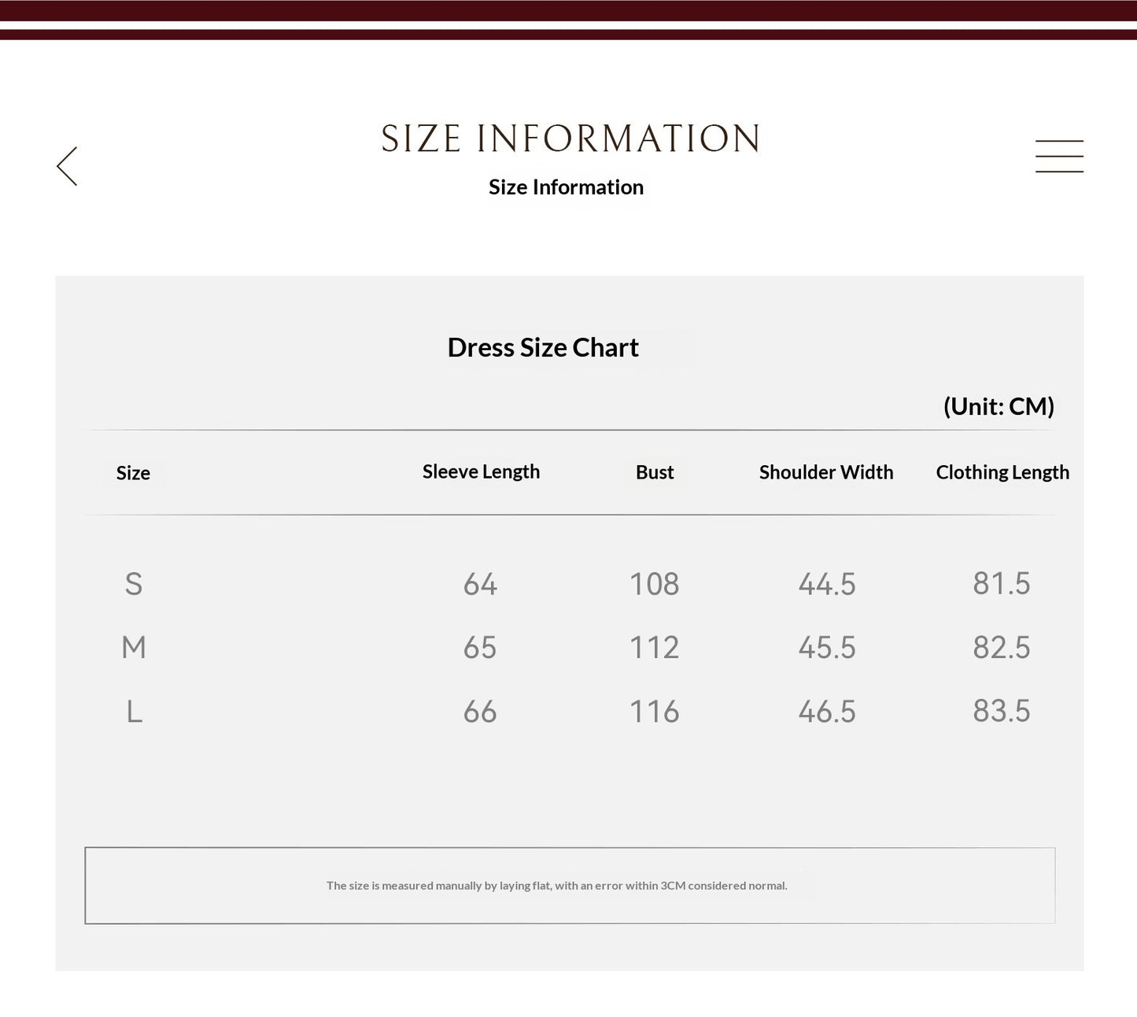
Task: Click the Dress Size Chart title
Action: click(x=543, y=347)
